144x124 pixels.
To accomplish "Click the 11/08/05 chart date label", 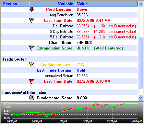I will [x=62, y=121].
